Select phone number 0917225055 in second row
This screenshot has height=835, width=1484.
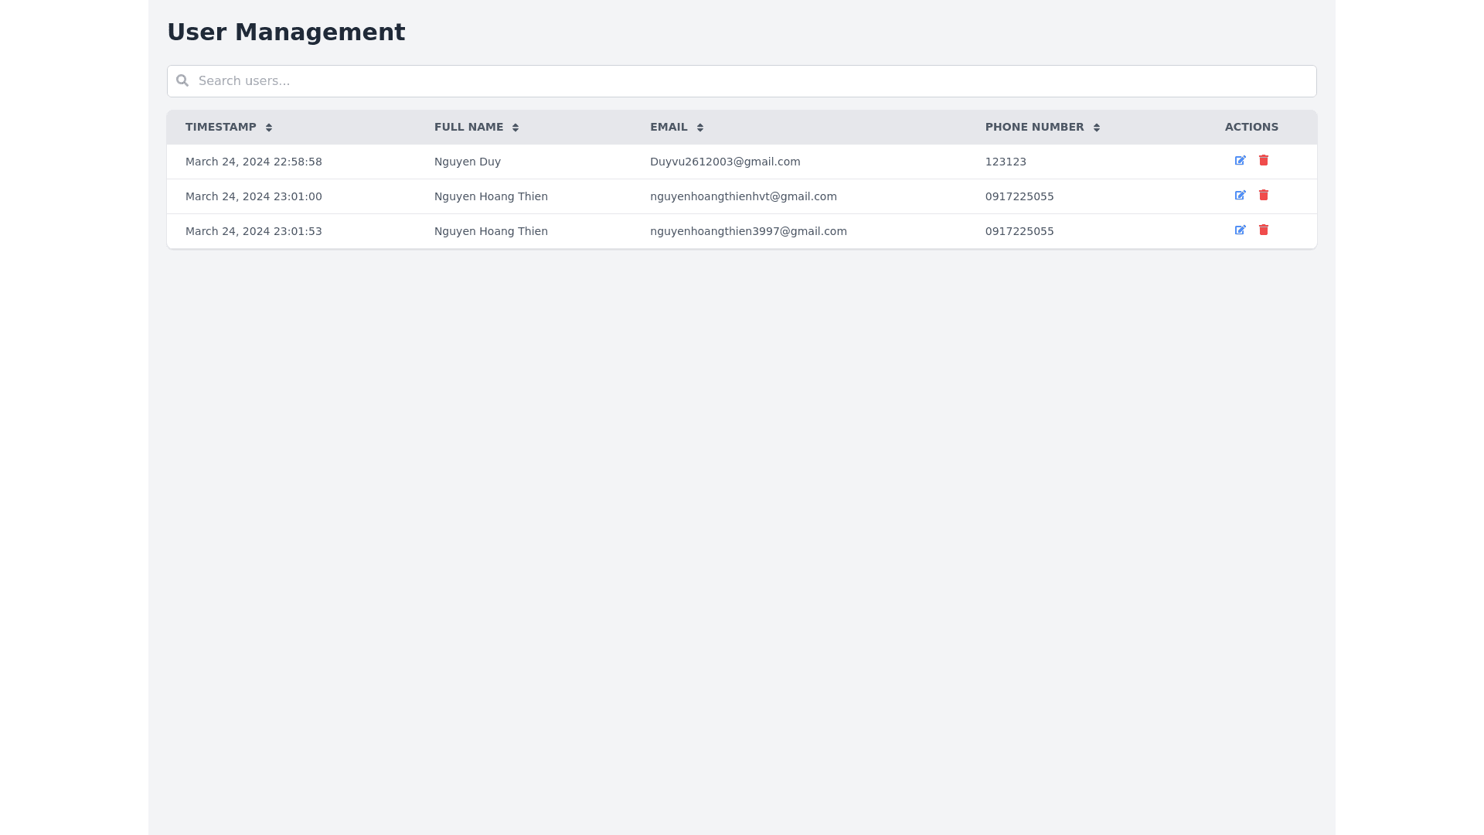1019,196
